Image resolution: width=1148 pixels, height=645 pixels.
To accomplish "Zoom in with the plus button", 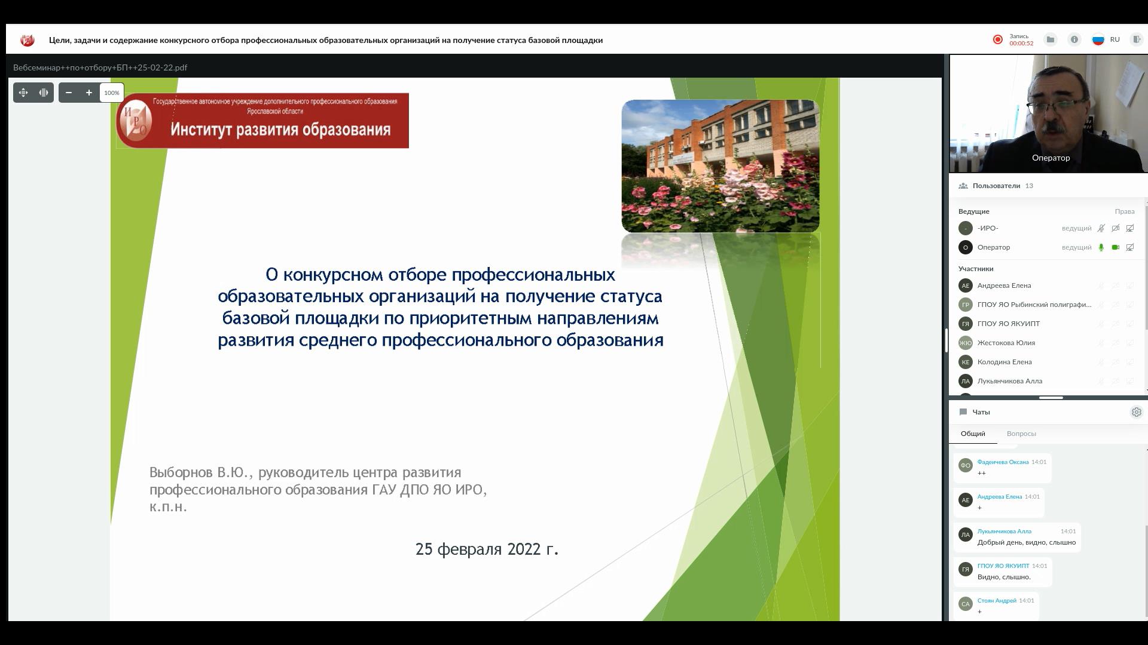I will click(89, 93).
